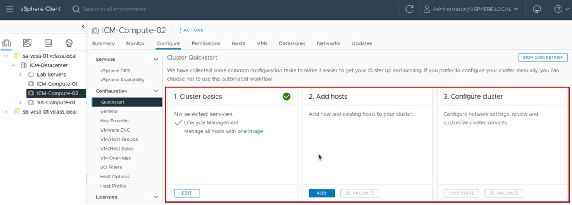This screenshot has height=205, width=572.
Task: Expand the SA-Compute-01 cluster node
Action: pyautogui.click(x=21, y=102)
